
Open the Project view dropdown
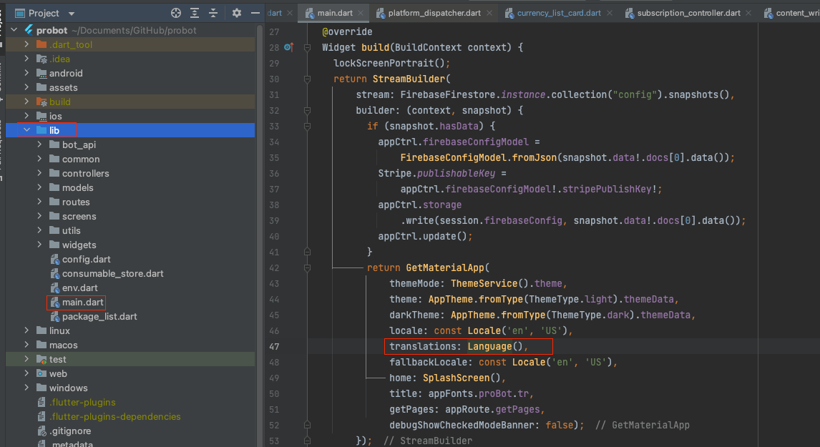[71, 14]
